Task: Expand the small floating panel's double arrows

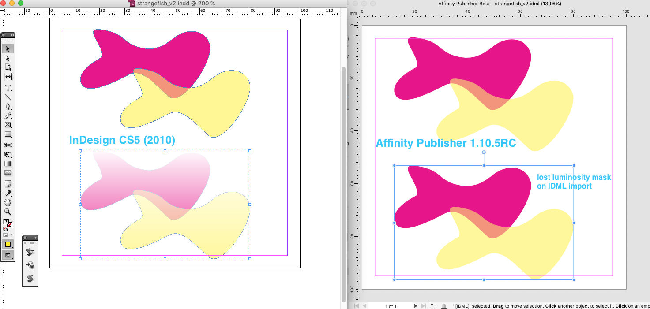Action: click(35, 238)
